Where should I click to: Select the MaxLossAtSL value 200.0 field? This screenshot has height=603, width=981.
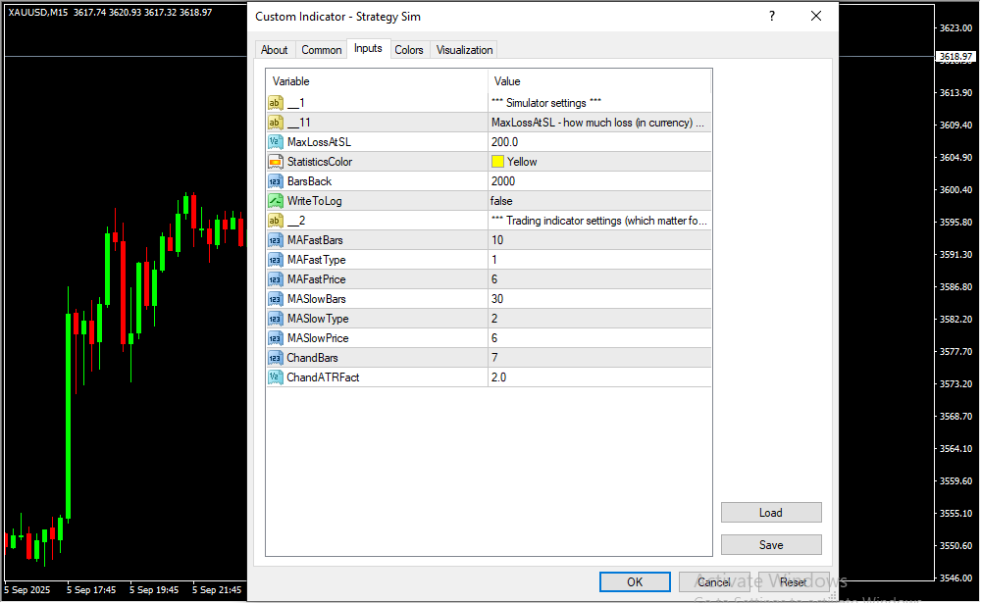(598, 142)
